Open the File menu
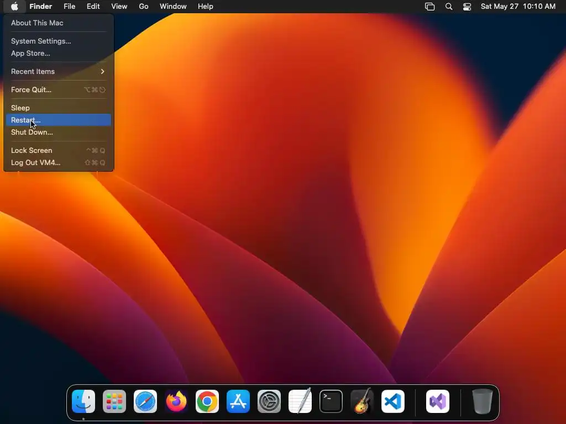 (x=69, y=7)
